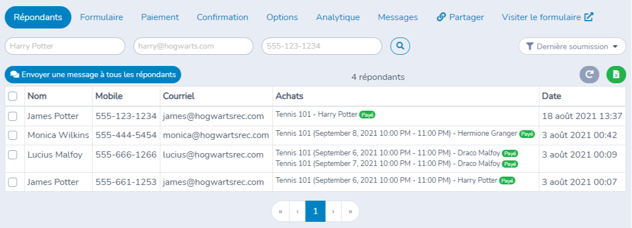This screenshot has width=632, height=228.
Task: Select the Monica Wilkins row checkbox
Action: click(13, 135)
